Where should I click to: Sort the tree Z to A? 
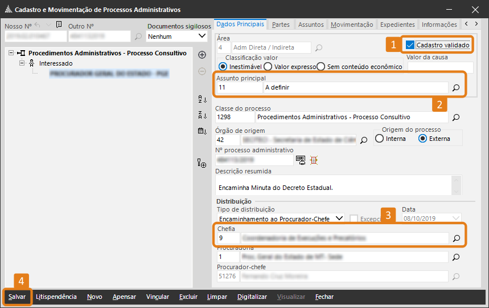[x=202, y=115]
